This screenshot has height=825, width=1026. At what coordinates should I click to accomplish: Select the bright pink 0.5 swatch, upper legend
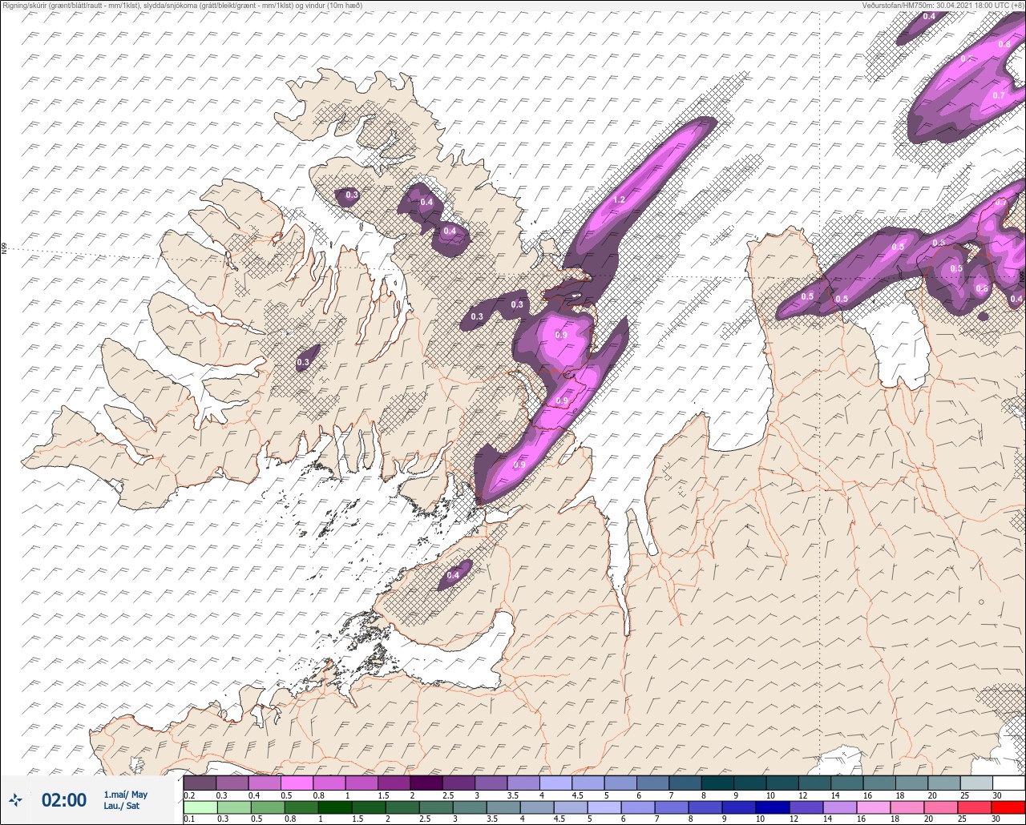pyautogui.click(x=297, y=783)
